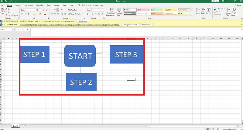Click the Percent Style icon
The image size is (243, 130).
(93, 14)
